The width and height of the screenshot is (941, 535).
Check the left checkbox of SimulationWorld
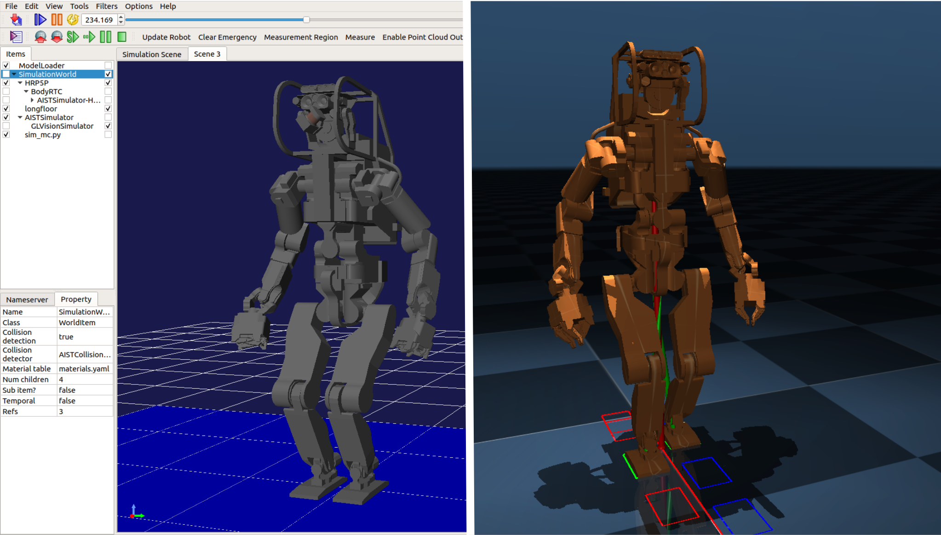pos(6,74)
